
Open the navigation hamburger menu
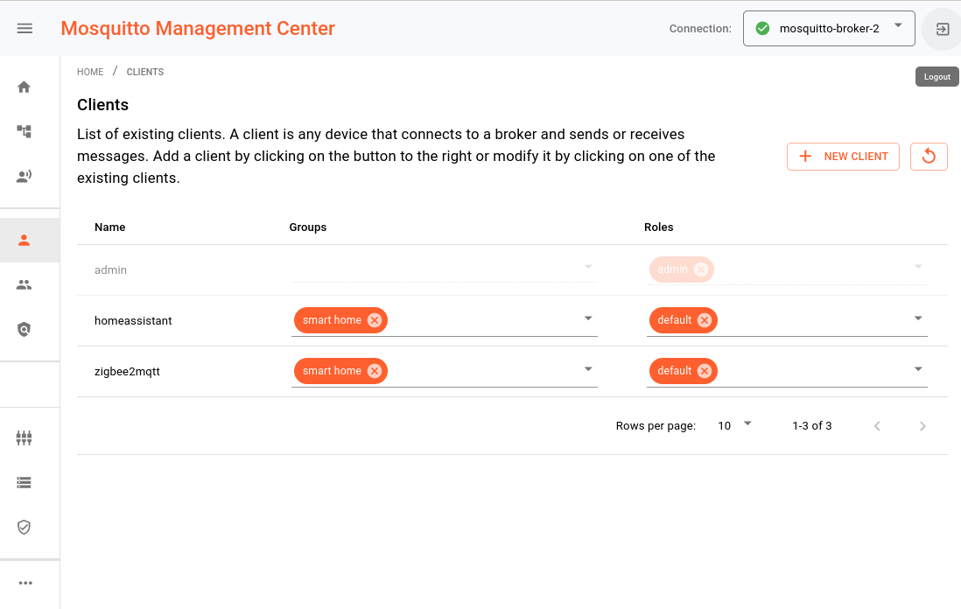(24, 27)
